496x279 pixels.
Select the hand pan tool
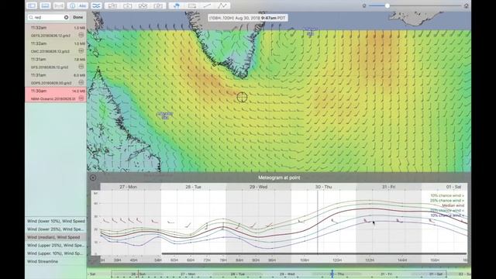177,5
